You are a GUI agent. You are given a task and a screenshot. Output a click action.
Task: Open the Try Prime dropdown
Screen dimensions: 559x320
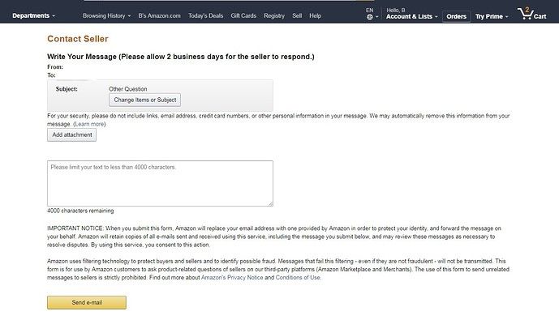492,16
